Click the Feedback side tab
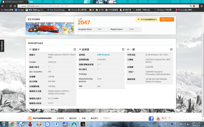The width and height of the screenshot is (204, 127). (2, 46)
